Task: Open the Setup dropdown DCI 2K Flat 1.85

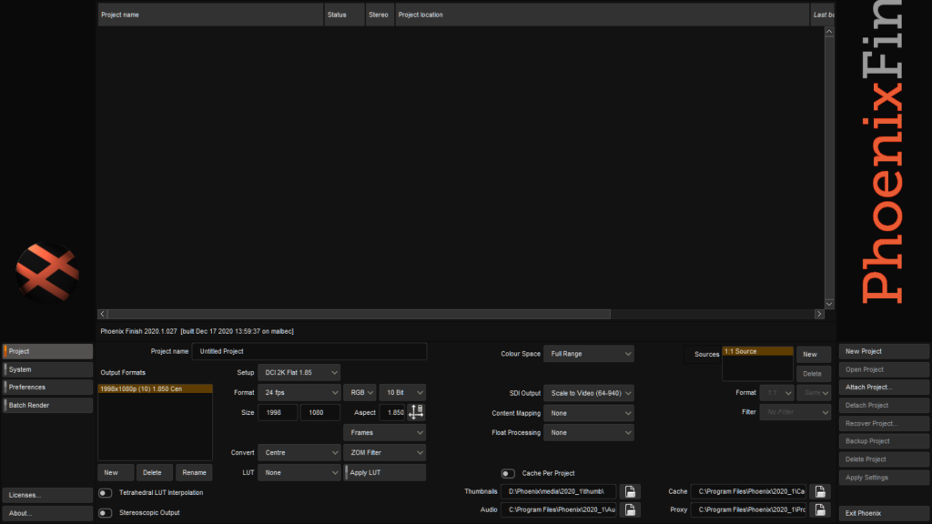Action: (x=299, y=372)
